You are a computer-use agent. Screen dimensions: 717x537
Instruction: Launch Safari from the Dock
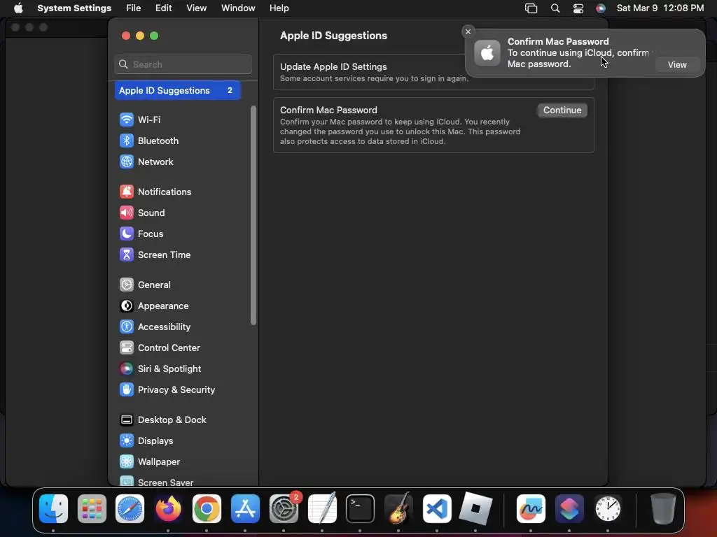pos(130,508)
